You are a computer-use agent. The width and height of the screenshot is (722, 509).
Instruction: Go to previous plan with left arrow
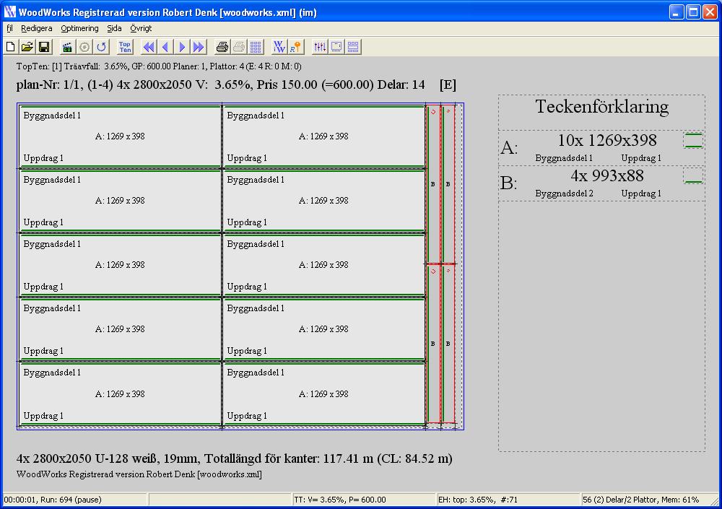(165, 46)
